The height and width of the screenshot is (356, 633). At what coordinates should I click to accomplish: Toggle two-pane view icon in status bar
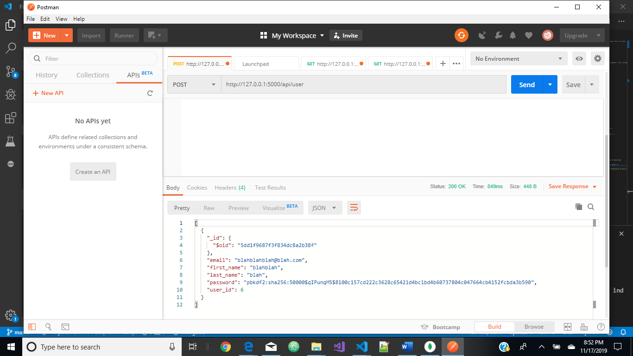click(x=568, y=327)
